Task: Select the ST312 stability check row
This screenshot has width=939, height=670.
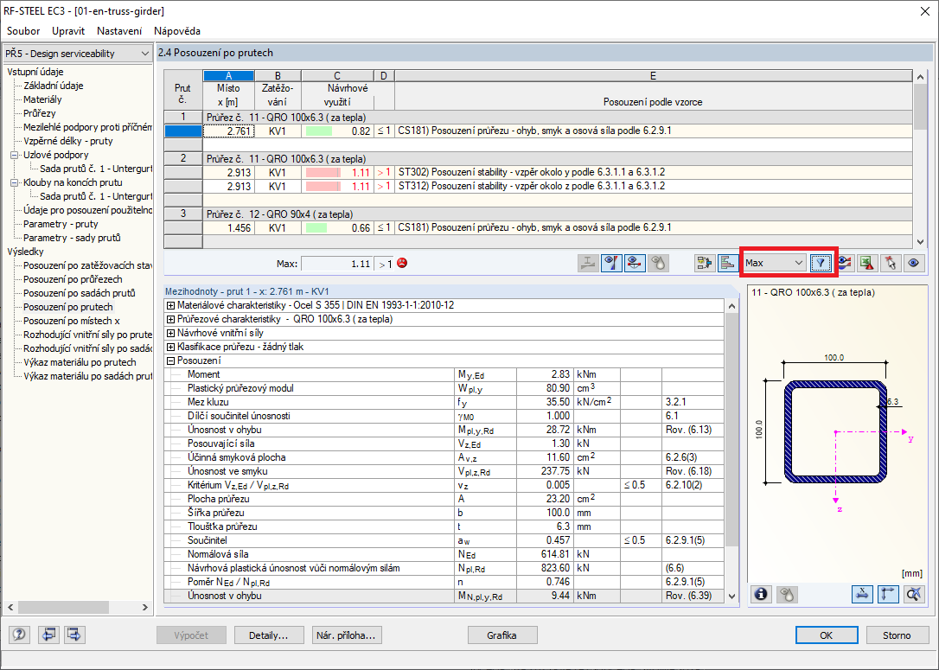Action: [539, 186]
